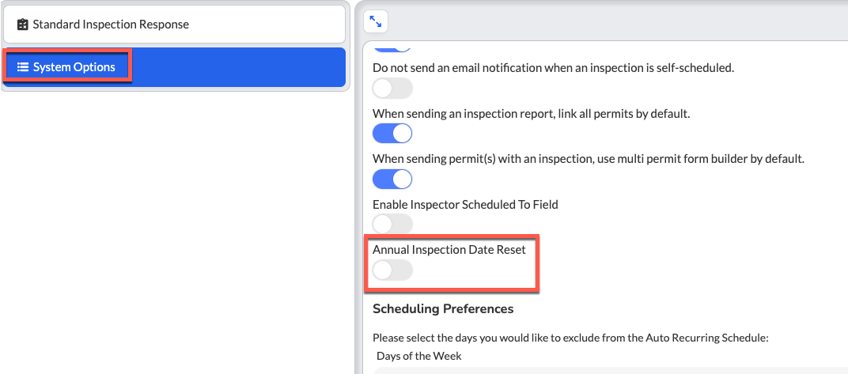Click the Scheduling Preferences heading
Screen dimensions: 848x374
pyautogui.click(x=443, y=309)
